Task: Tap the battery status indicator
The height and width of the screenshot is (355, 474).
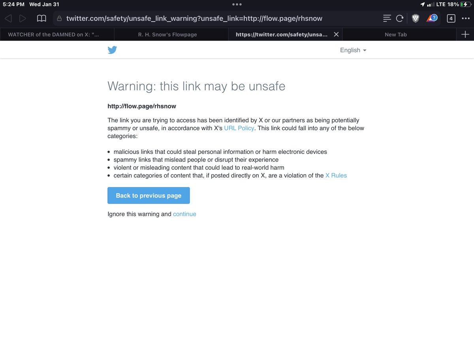Action: [x=465, y=4]
